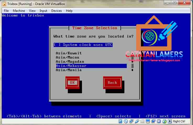
Task: Maximize the Trixbox VirtualBox window
Action: pos(174,3)
